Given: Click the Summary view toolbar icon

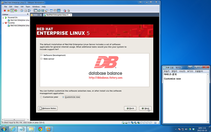Looking at the screenshot, I should click(51, 11).
